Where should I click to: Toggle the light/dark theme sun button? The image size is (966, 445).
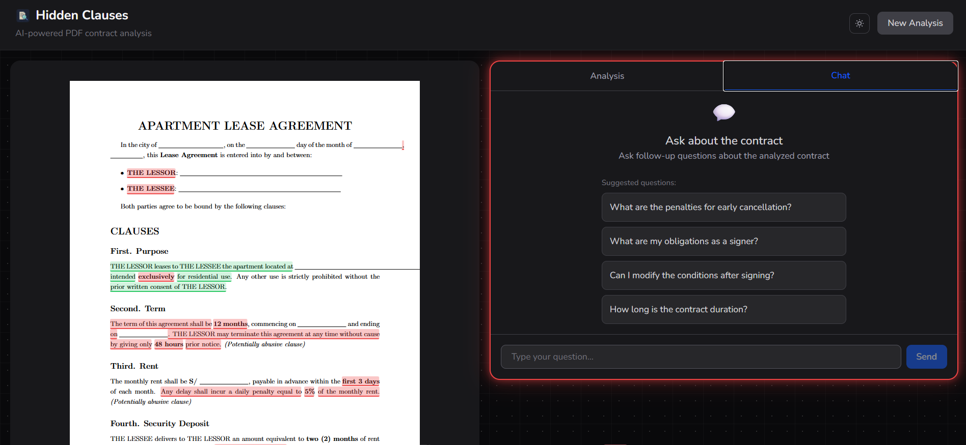coord(860,23)
